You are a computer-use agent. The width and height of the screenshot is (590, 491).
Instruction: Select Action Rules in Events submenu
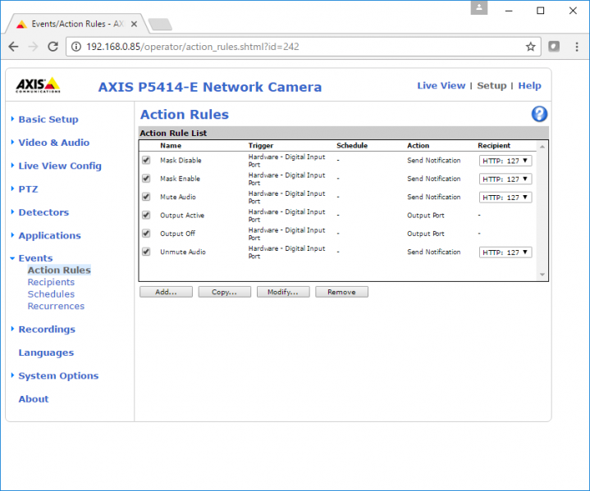tap(59, 270)
